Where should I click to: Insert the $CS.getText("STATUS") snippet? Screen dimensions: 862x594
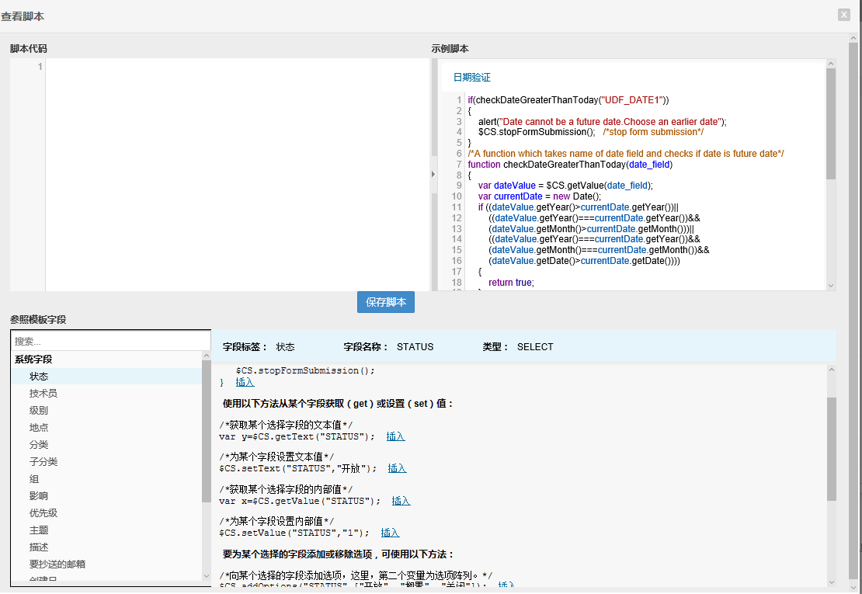[x=395, y=436]
